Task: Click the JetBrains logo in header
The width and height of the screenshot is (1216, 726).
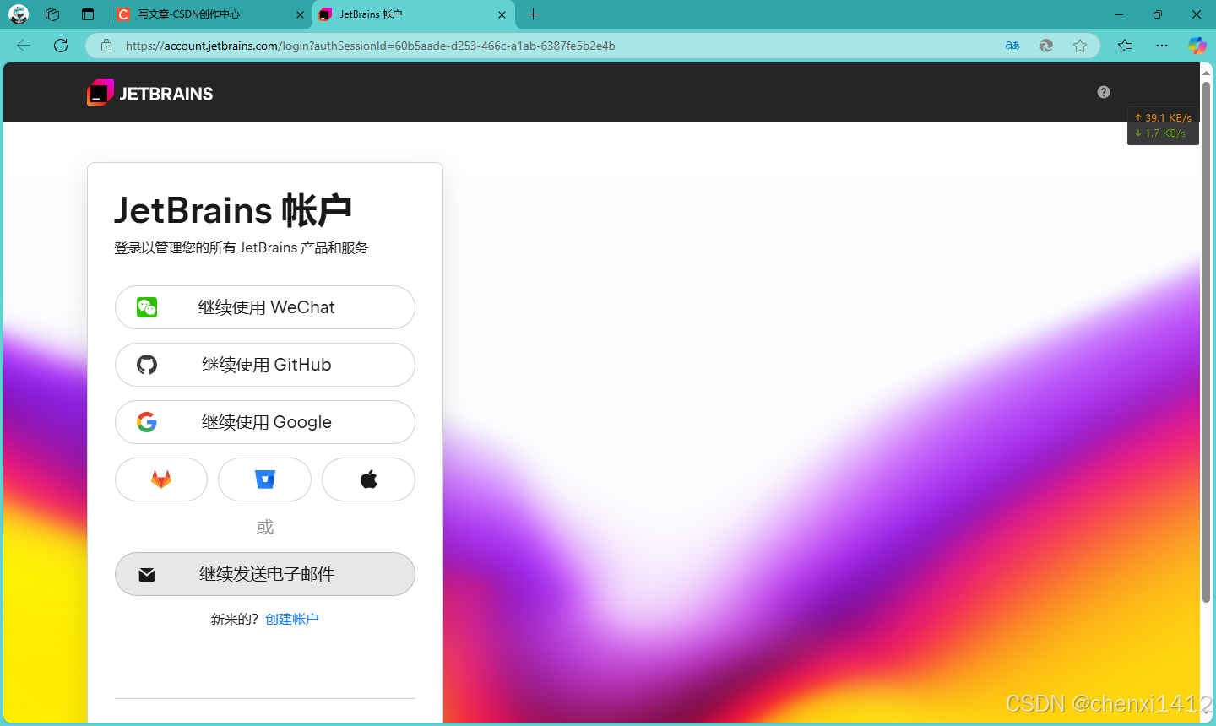Action: (150, 93)
